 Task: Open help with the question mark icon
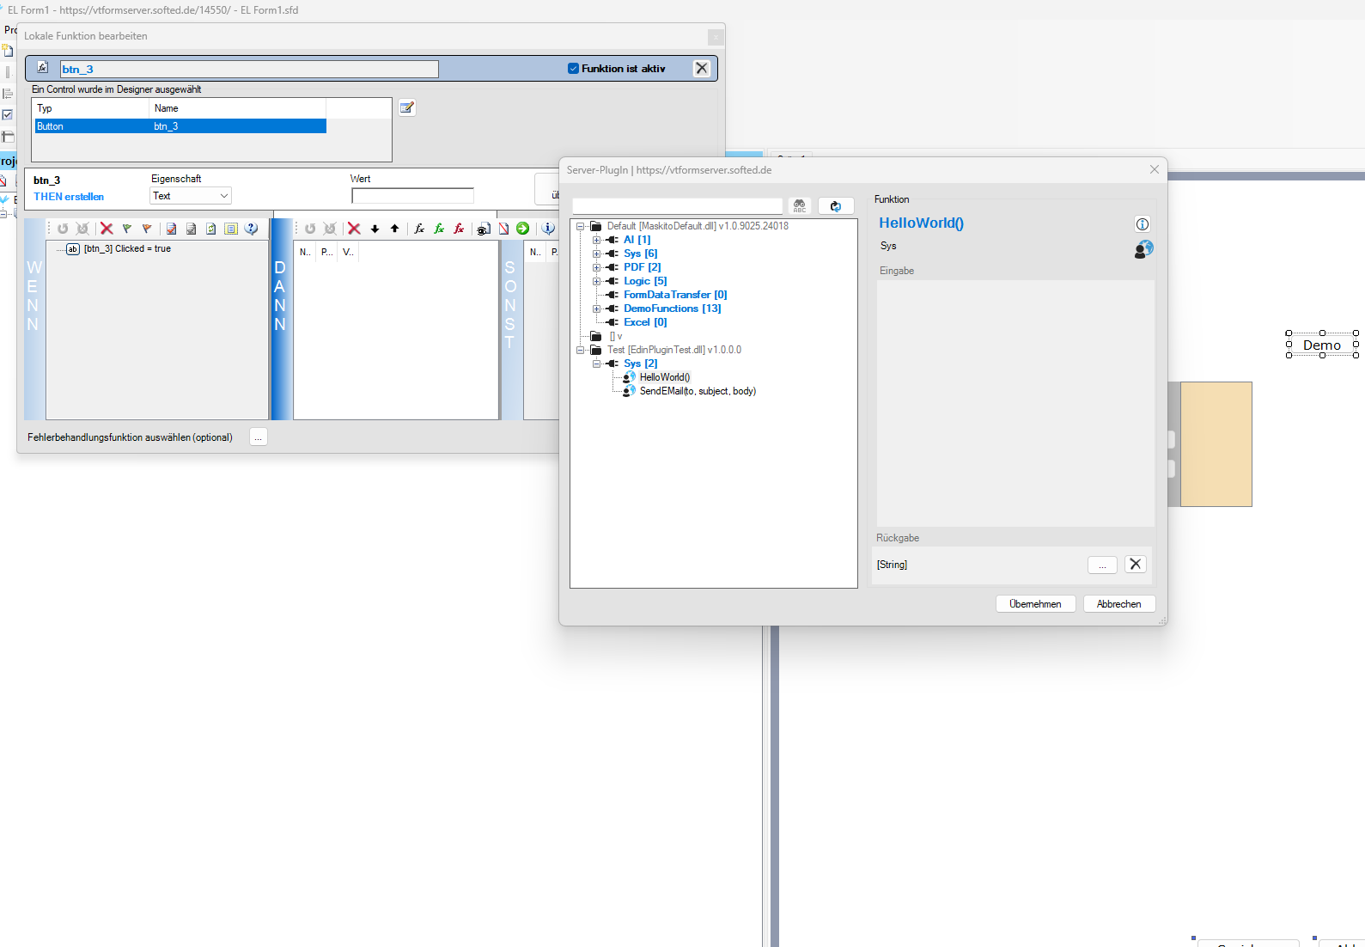click(251, 229)
